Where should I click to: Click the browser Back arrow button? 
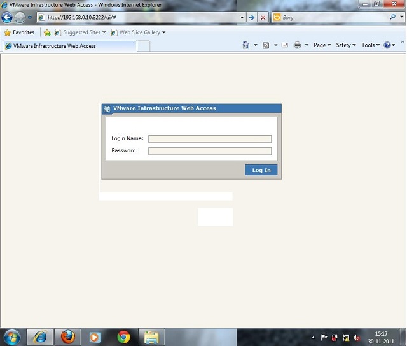coord(7,17)
